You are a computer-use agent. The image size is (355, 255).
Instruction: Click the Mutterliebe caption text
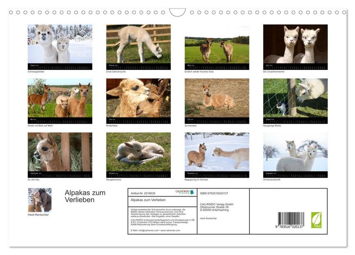pos(112,126)
